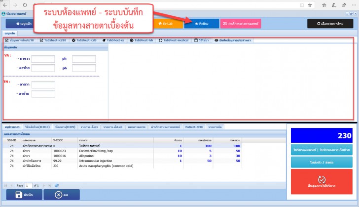This screenshot has width=359, height=207.
Task: Click the page number input field
Action: pos(28,185)
